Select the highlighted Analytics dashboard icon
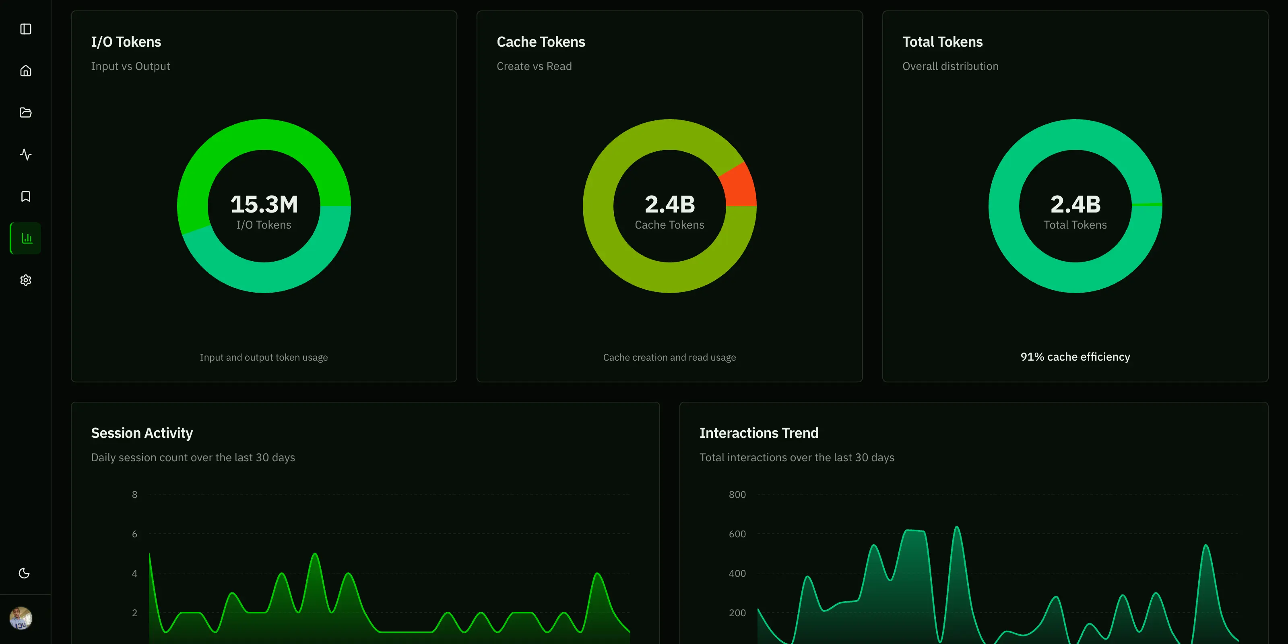Screen dimensions: 1288x644 pos(25,238)
